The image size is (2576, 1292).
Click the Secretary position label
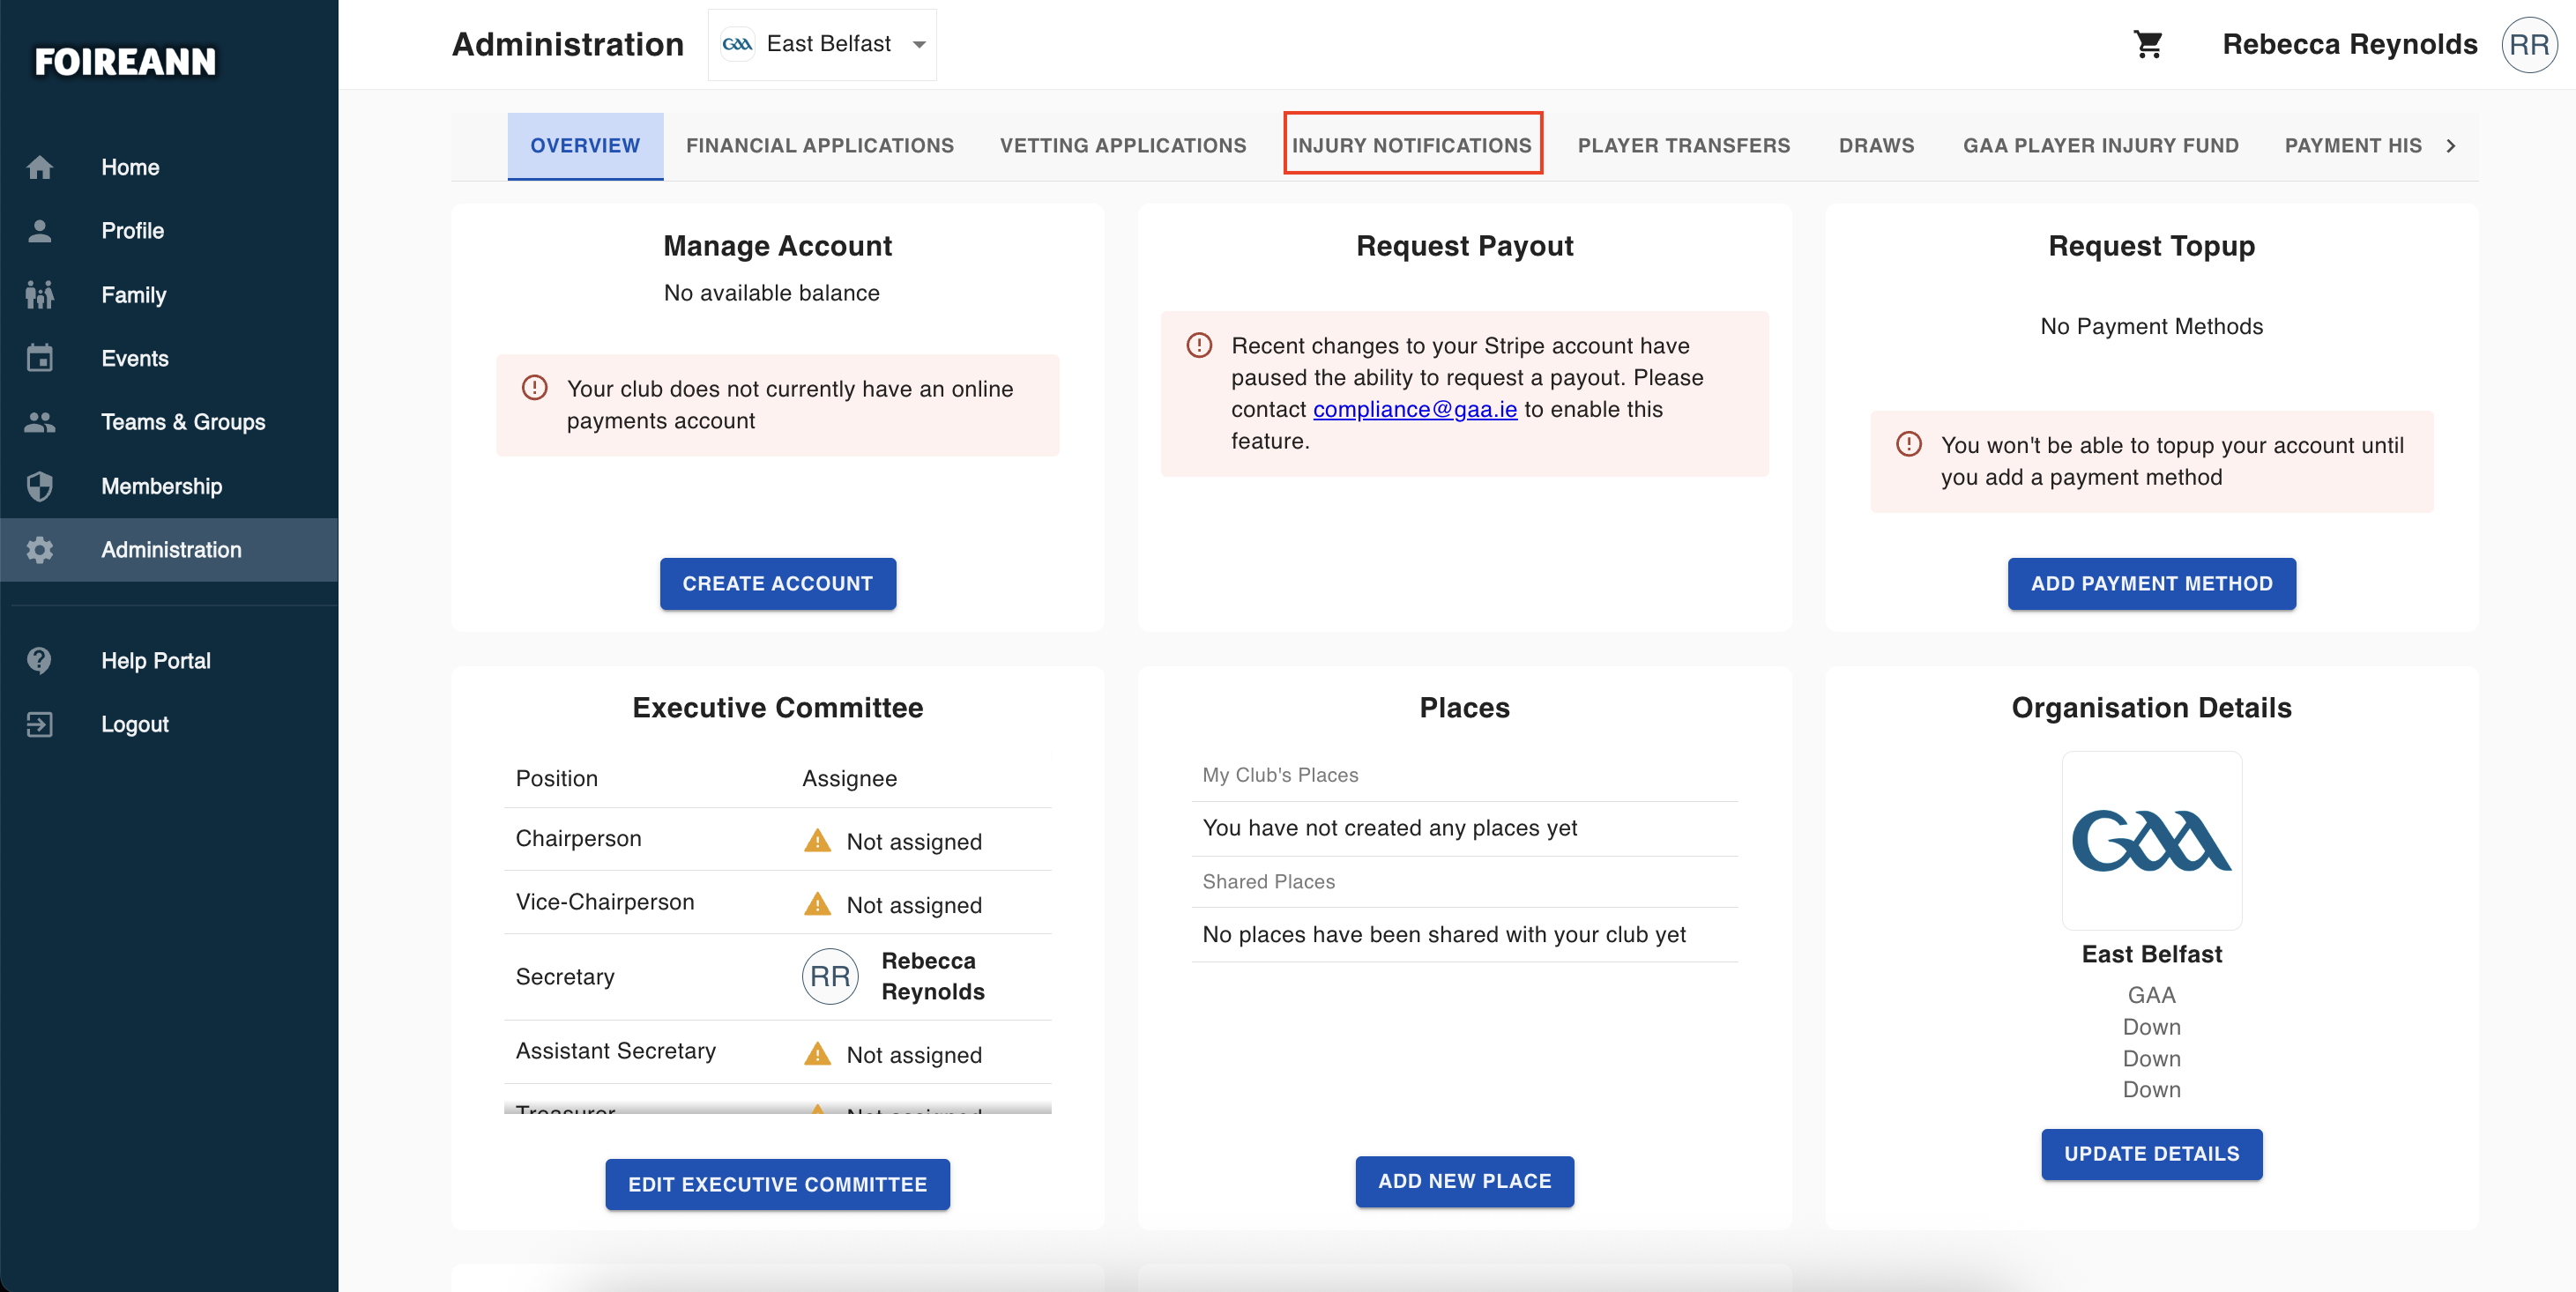coord(565,976)
